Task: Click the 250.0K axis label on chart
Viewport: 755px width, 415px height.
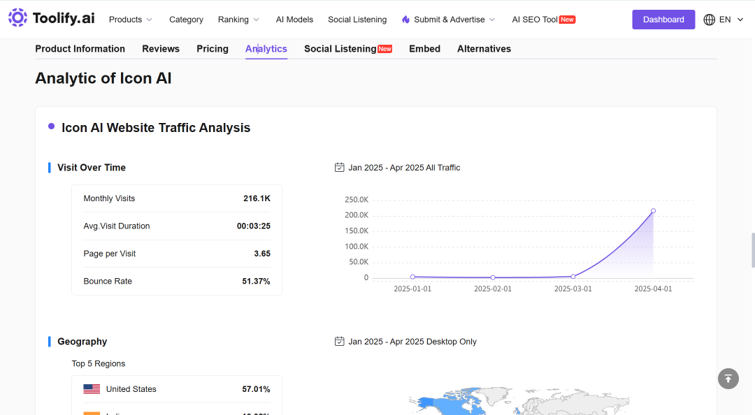Action: tap(357, 199)
